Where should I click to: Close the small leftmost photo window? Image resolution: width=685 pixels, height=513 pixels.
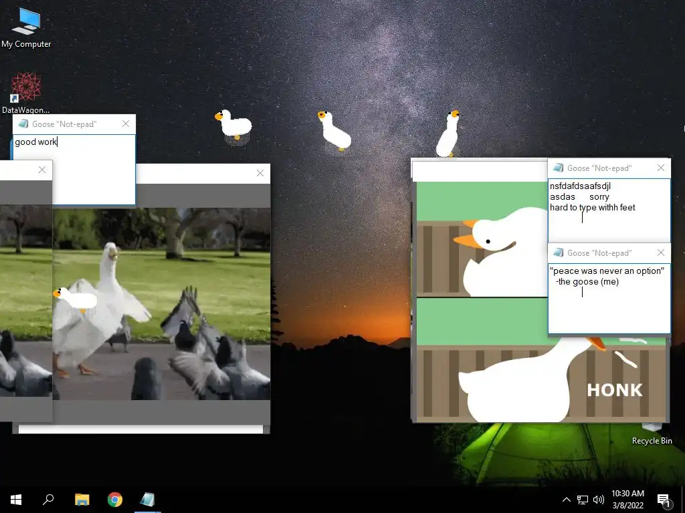(x=42, y=170)
